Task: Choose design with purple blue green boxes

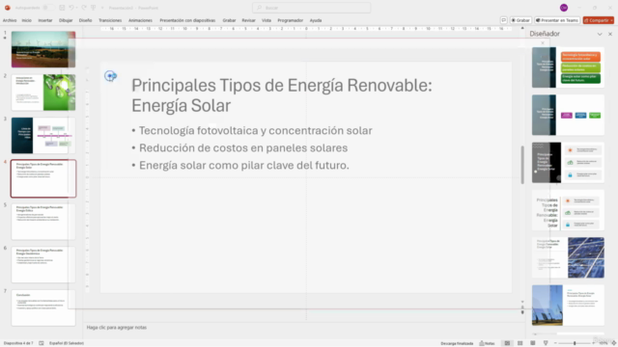Action: 568,115
